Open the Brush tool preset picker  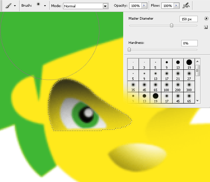[x=8, y=6]
